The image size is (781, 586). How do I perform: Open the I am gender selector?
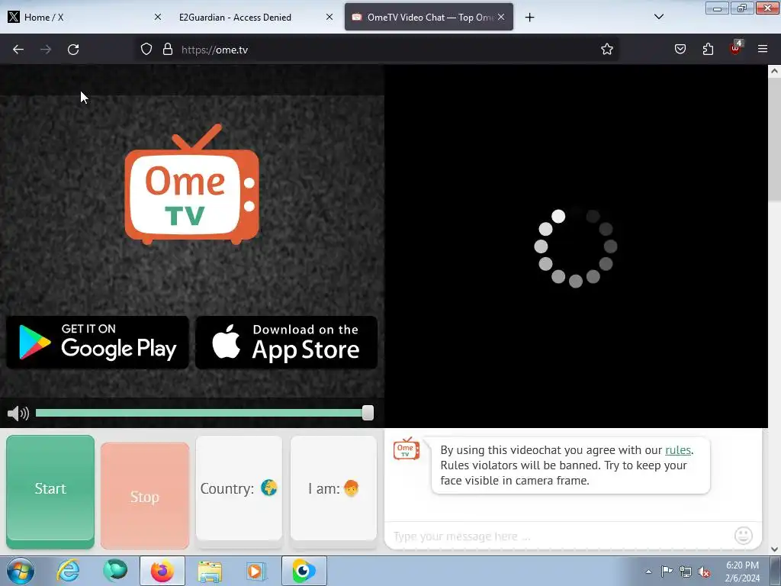point(334,488)
